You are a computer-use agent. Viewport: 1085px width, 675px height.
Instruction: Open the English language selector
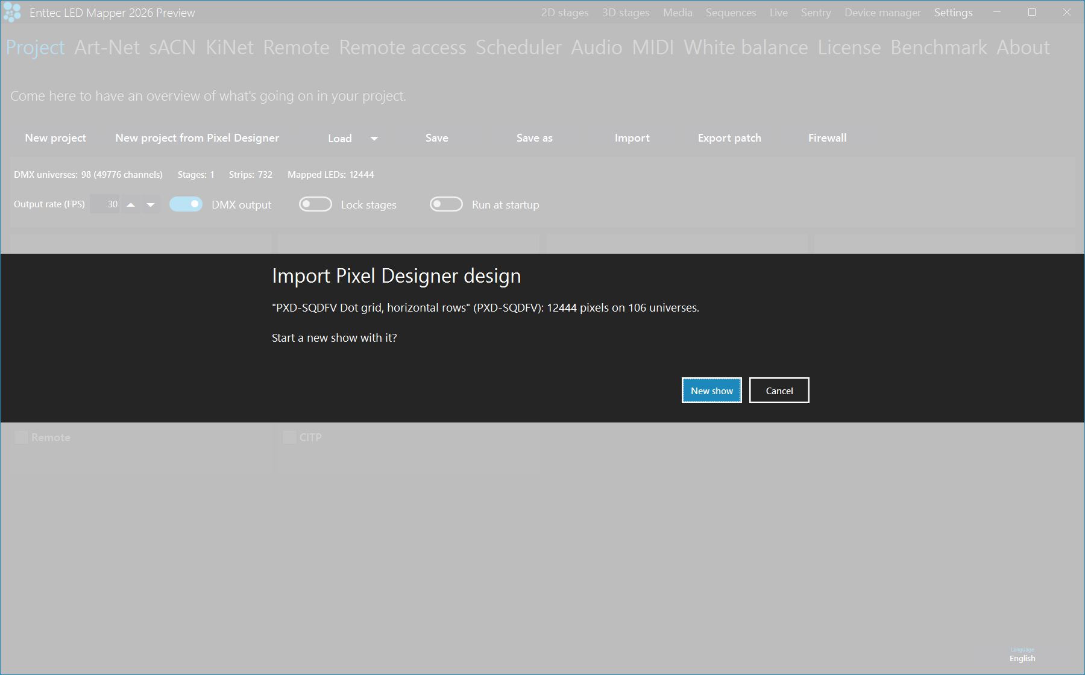pyautogui.click(x=1022, y=658)
